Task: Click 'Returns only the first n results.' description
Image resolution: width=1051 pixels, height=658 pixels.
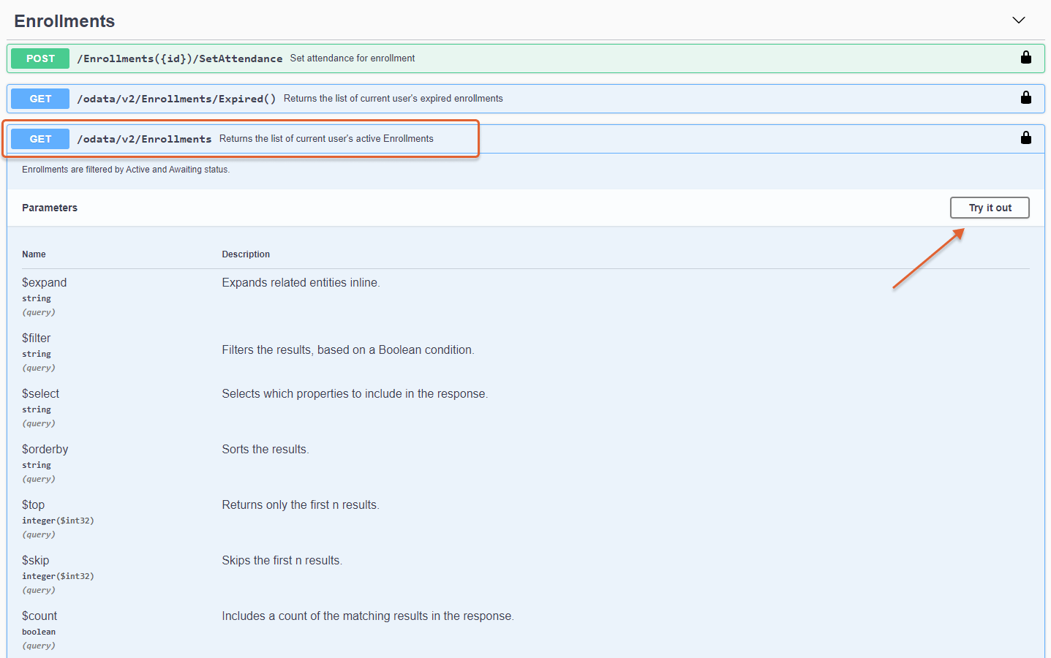Action: 301,505
